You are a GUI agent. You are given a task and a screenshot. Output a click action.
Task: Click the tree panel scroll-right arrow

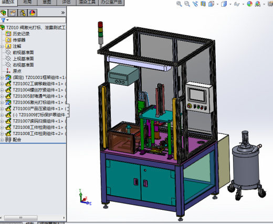coord(64,218)
